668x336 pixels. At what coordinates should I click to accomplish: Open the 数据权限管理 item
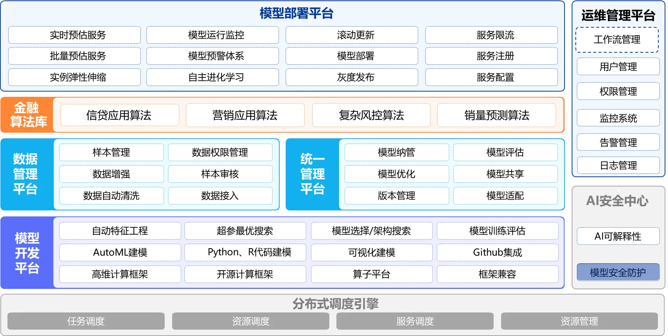click(x=220, y=152)
